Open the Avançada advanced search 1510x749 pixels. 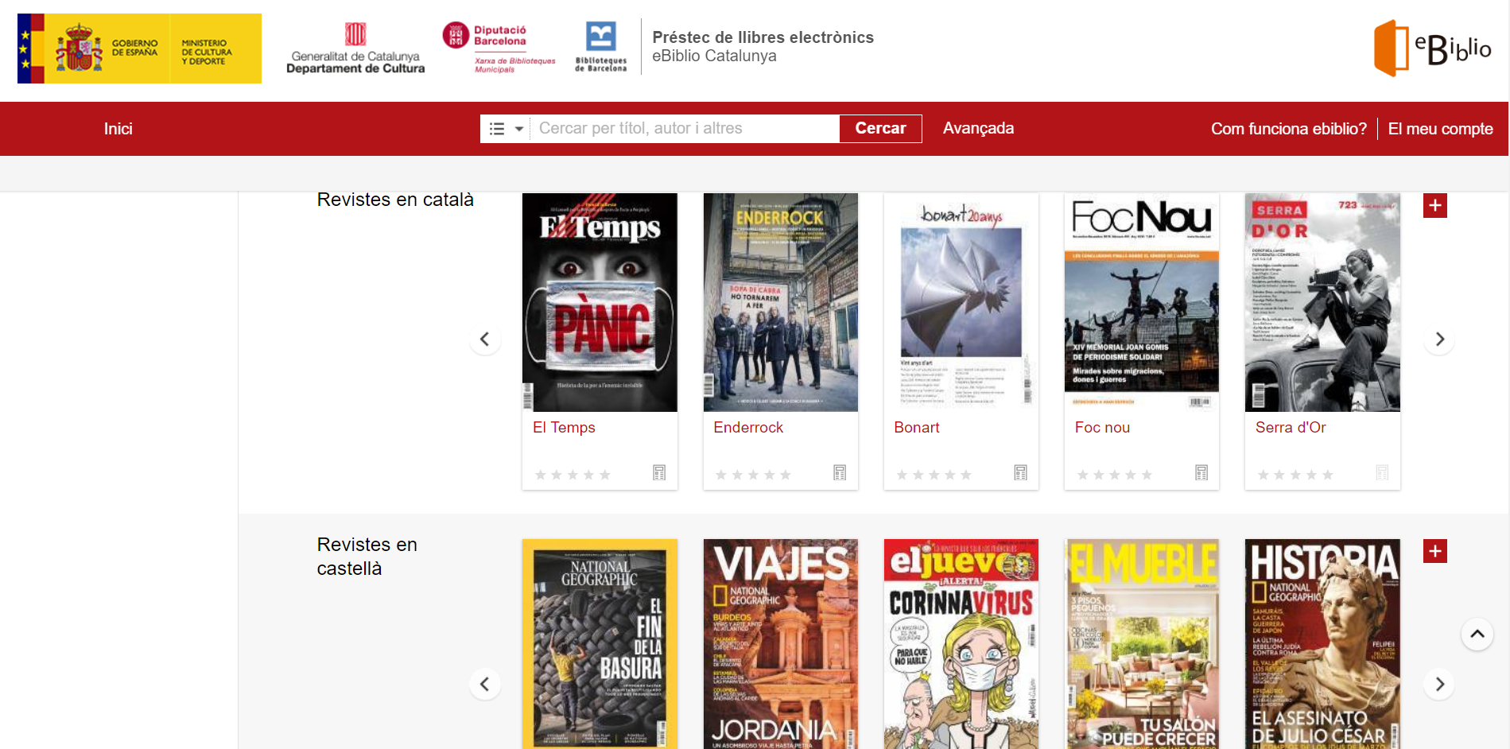[978, 128]
